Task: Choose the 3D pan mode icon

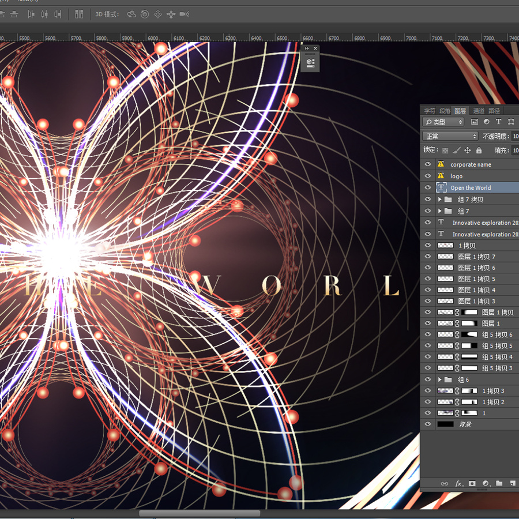Action: (158, 14)
